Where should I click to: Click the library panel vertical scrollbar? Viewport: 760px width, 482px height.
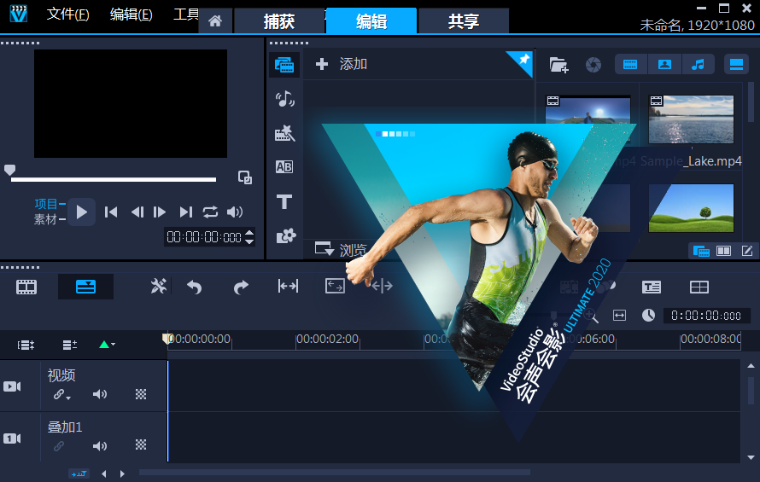click(751, 102)
